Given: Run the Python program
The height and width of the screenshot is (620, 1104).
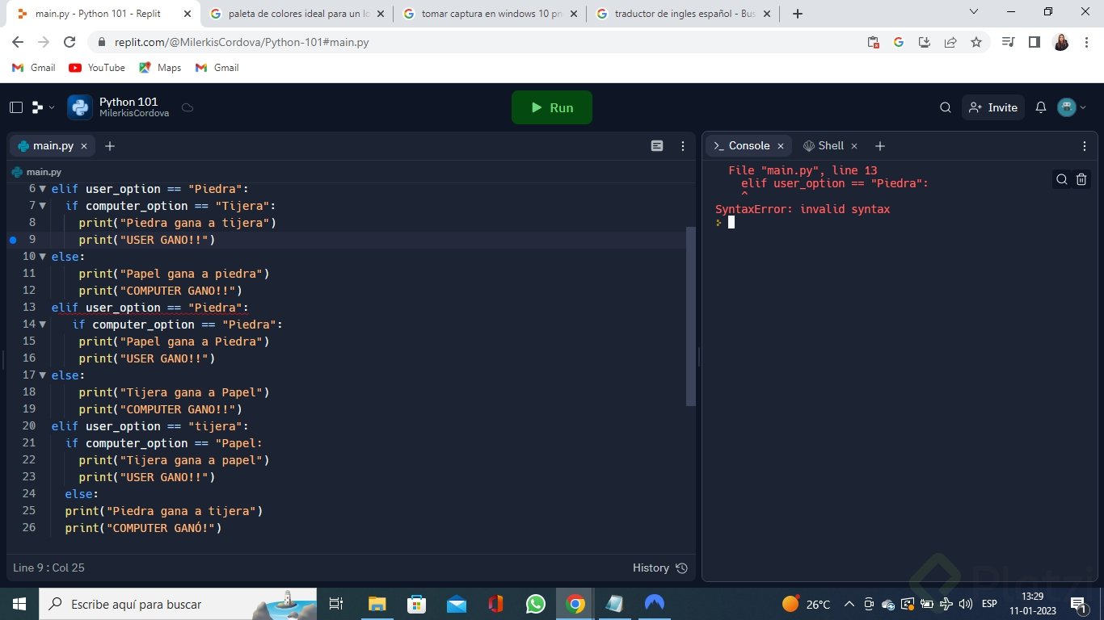Looking at the screenshot, I should (552, 107).
